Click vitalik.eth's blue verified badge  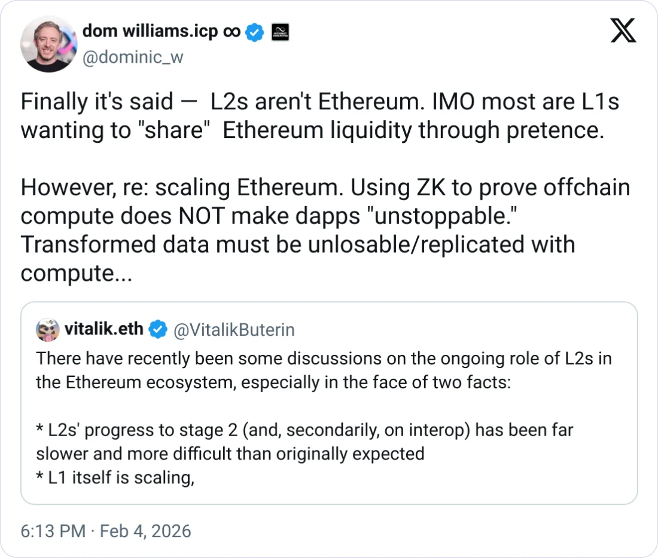[157, 330]
